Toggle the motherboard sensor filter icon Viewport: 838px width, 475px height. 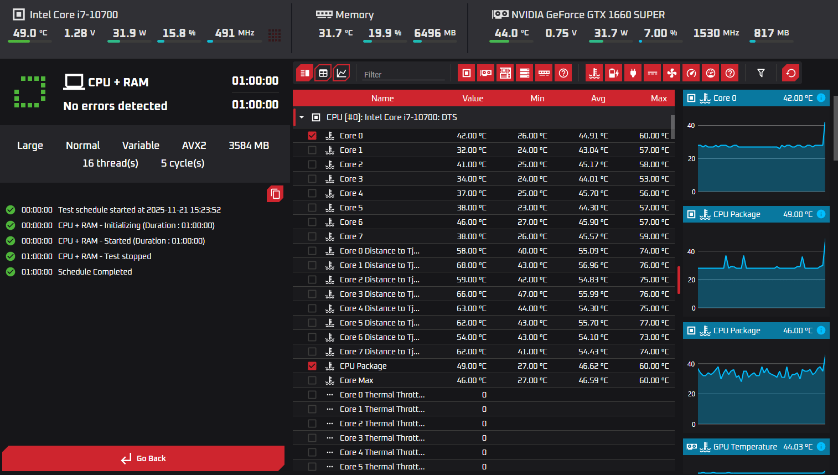pos(505,73)
